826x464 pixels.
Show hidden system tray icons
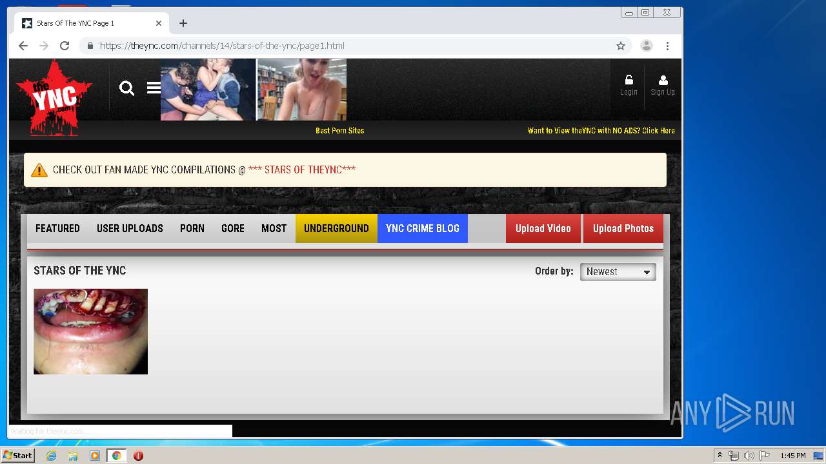[720, 456]
